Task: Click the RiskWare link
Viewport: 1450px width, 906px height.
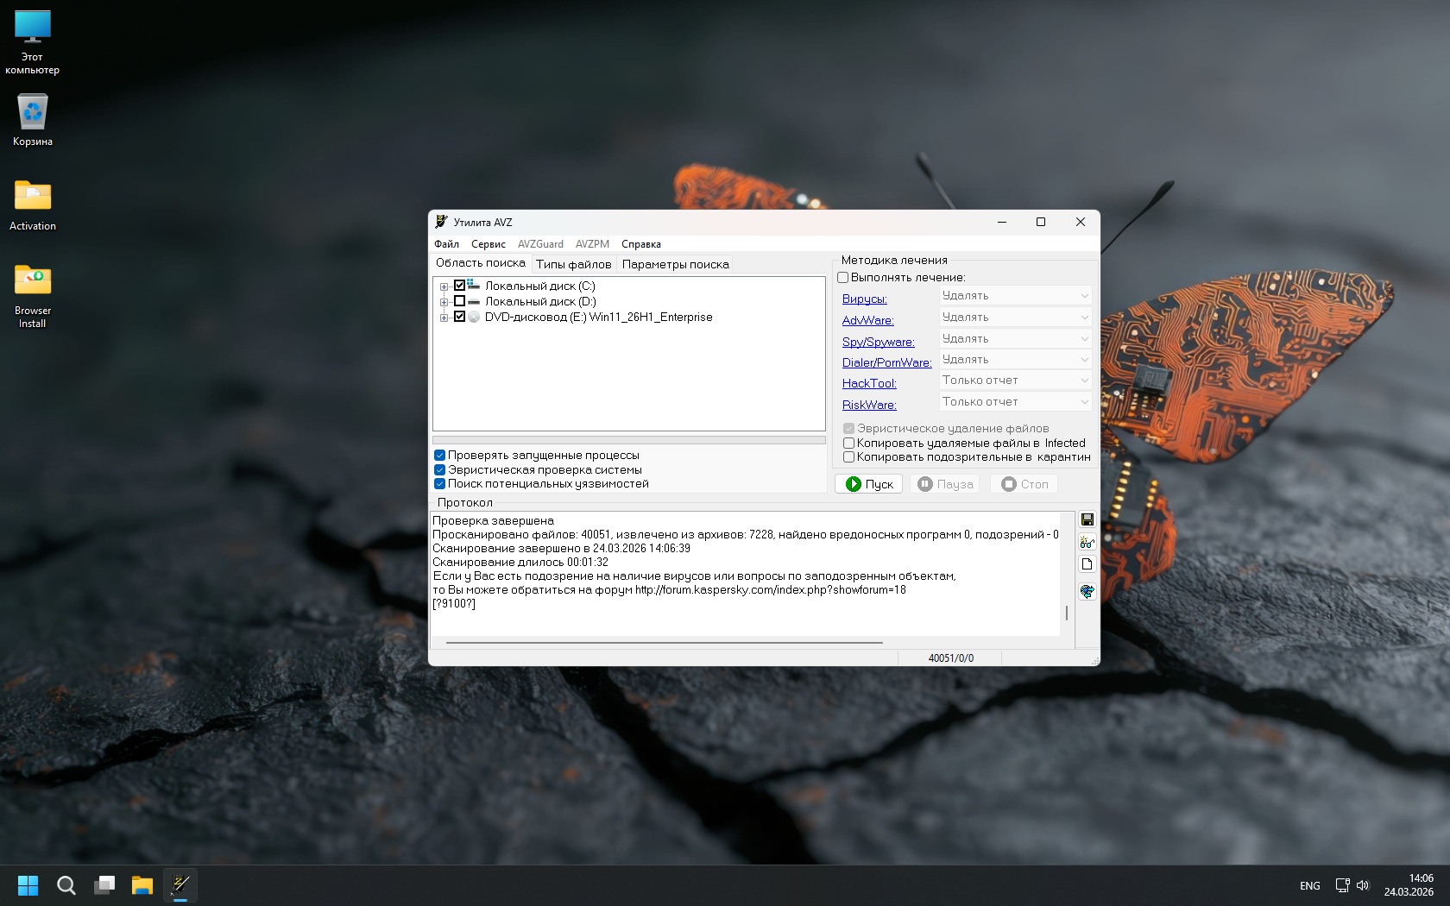Action: (869, 405)
